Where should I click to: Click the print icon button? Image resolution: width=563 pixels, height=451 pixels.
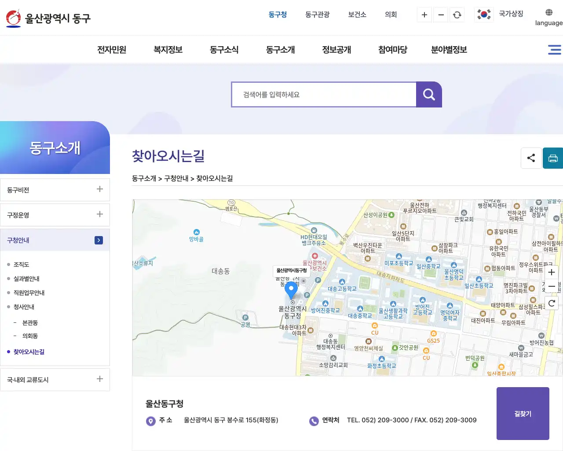pyautogui.click(x=553, y=158)
